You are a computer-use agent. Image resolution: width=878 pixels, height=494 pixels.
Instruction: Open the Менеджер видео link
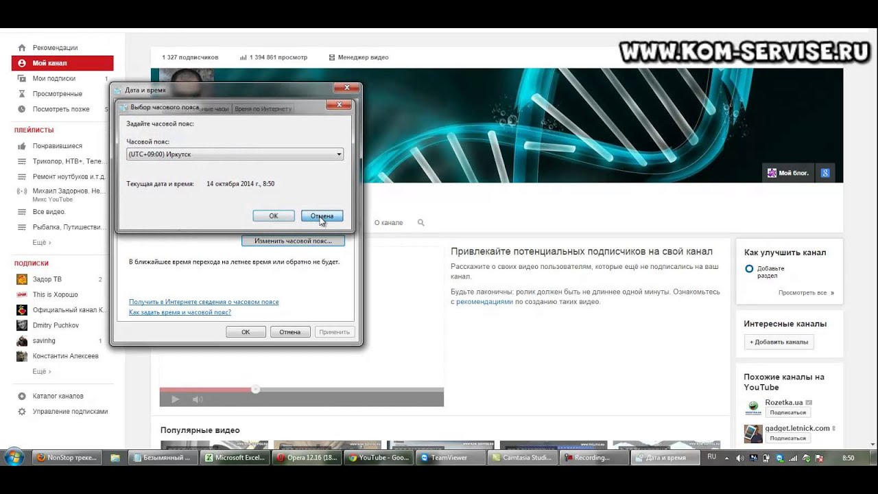359,58
